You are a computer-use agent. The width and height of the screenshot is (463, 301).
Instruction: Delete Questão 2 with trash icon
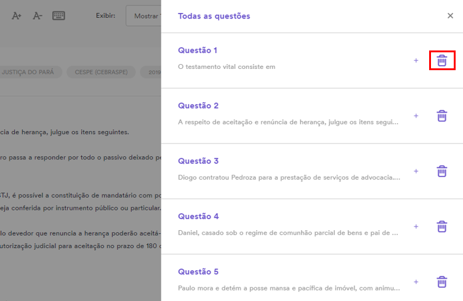pos(441,116)
